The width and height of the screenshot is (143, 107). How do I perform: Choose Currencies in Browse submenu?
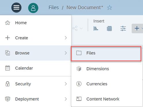tap(107, 84)
